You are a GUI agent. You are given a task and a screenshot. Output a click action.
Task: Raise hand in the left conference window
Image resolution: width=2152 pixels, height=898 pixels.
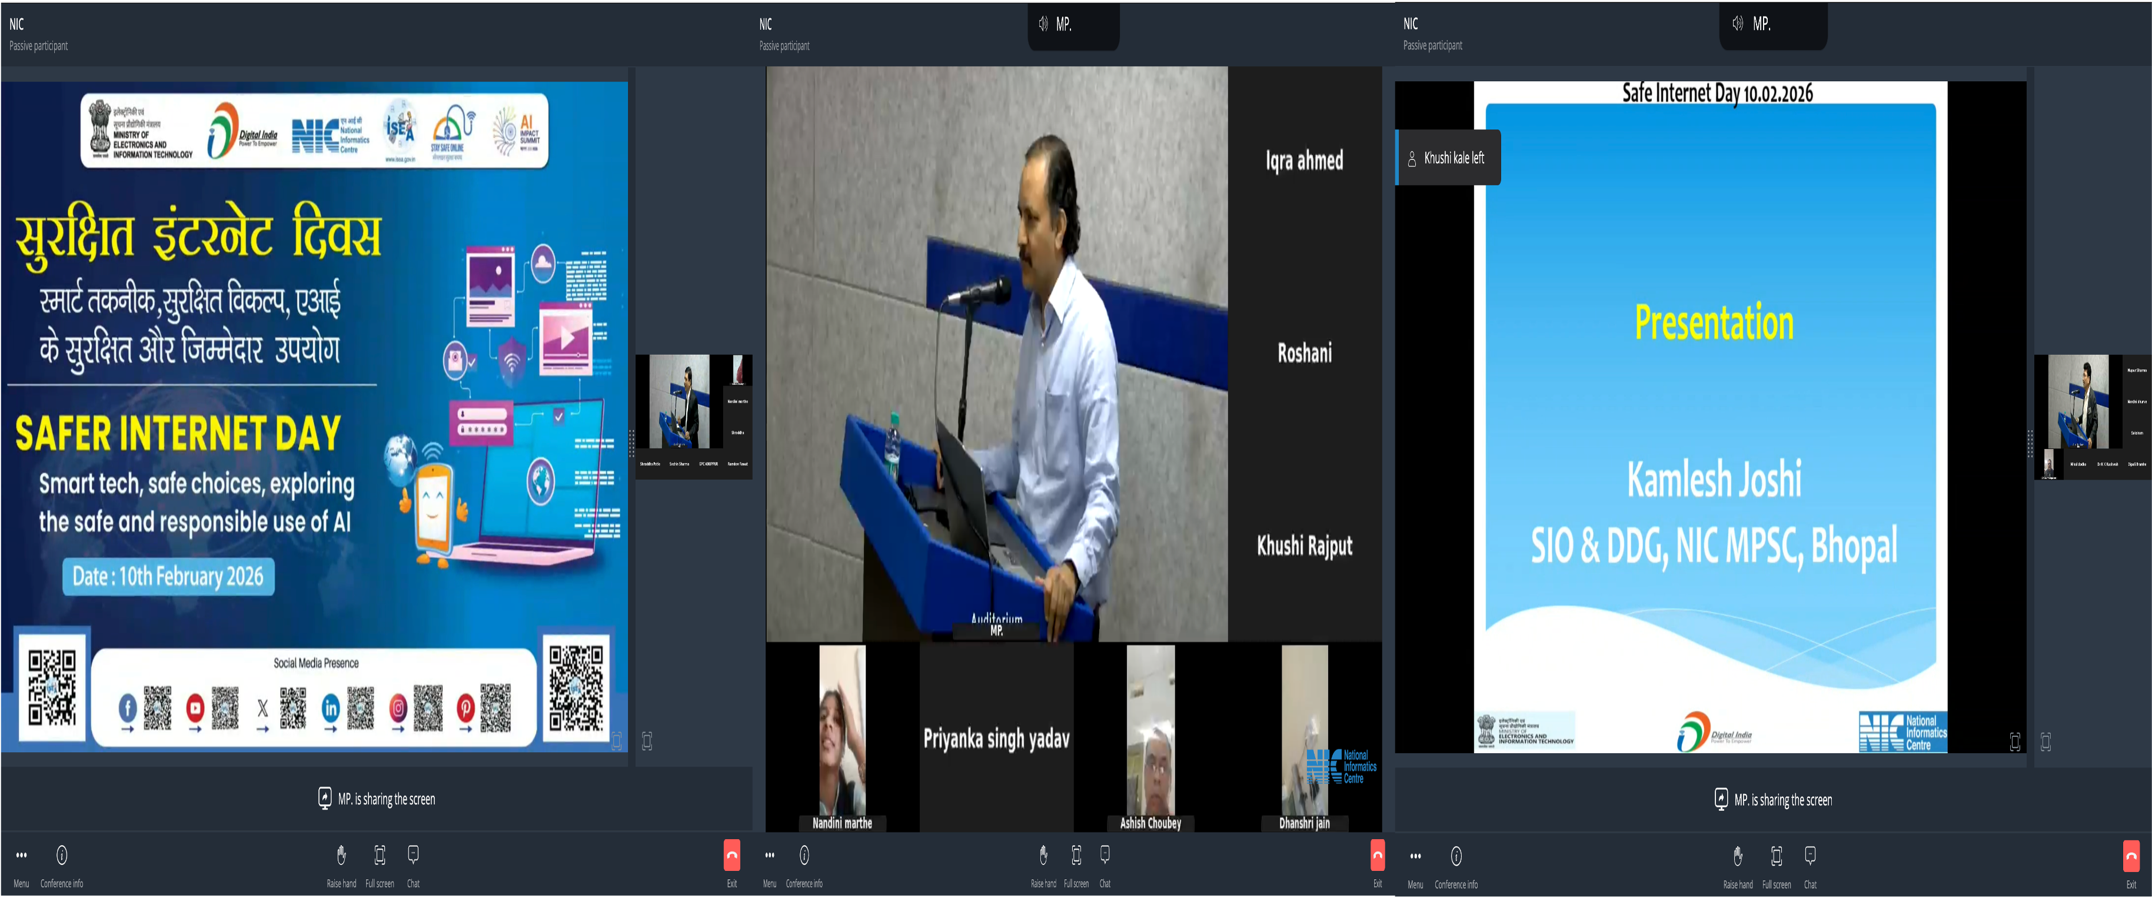tap(341, 856)
